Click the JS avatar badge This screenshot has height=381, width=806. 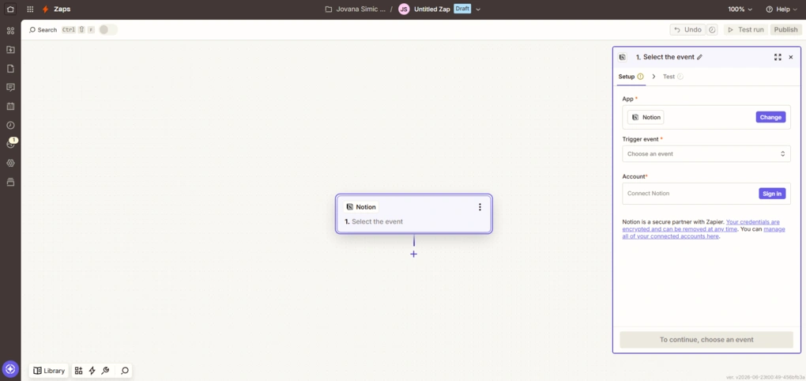[x=404, y=9]
